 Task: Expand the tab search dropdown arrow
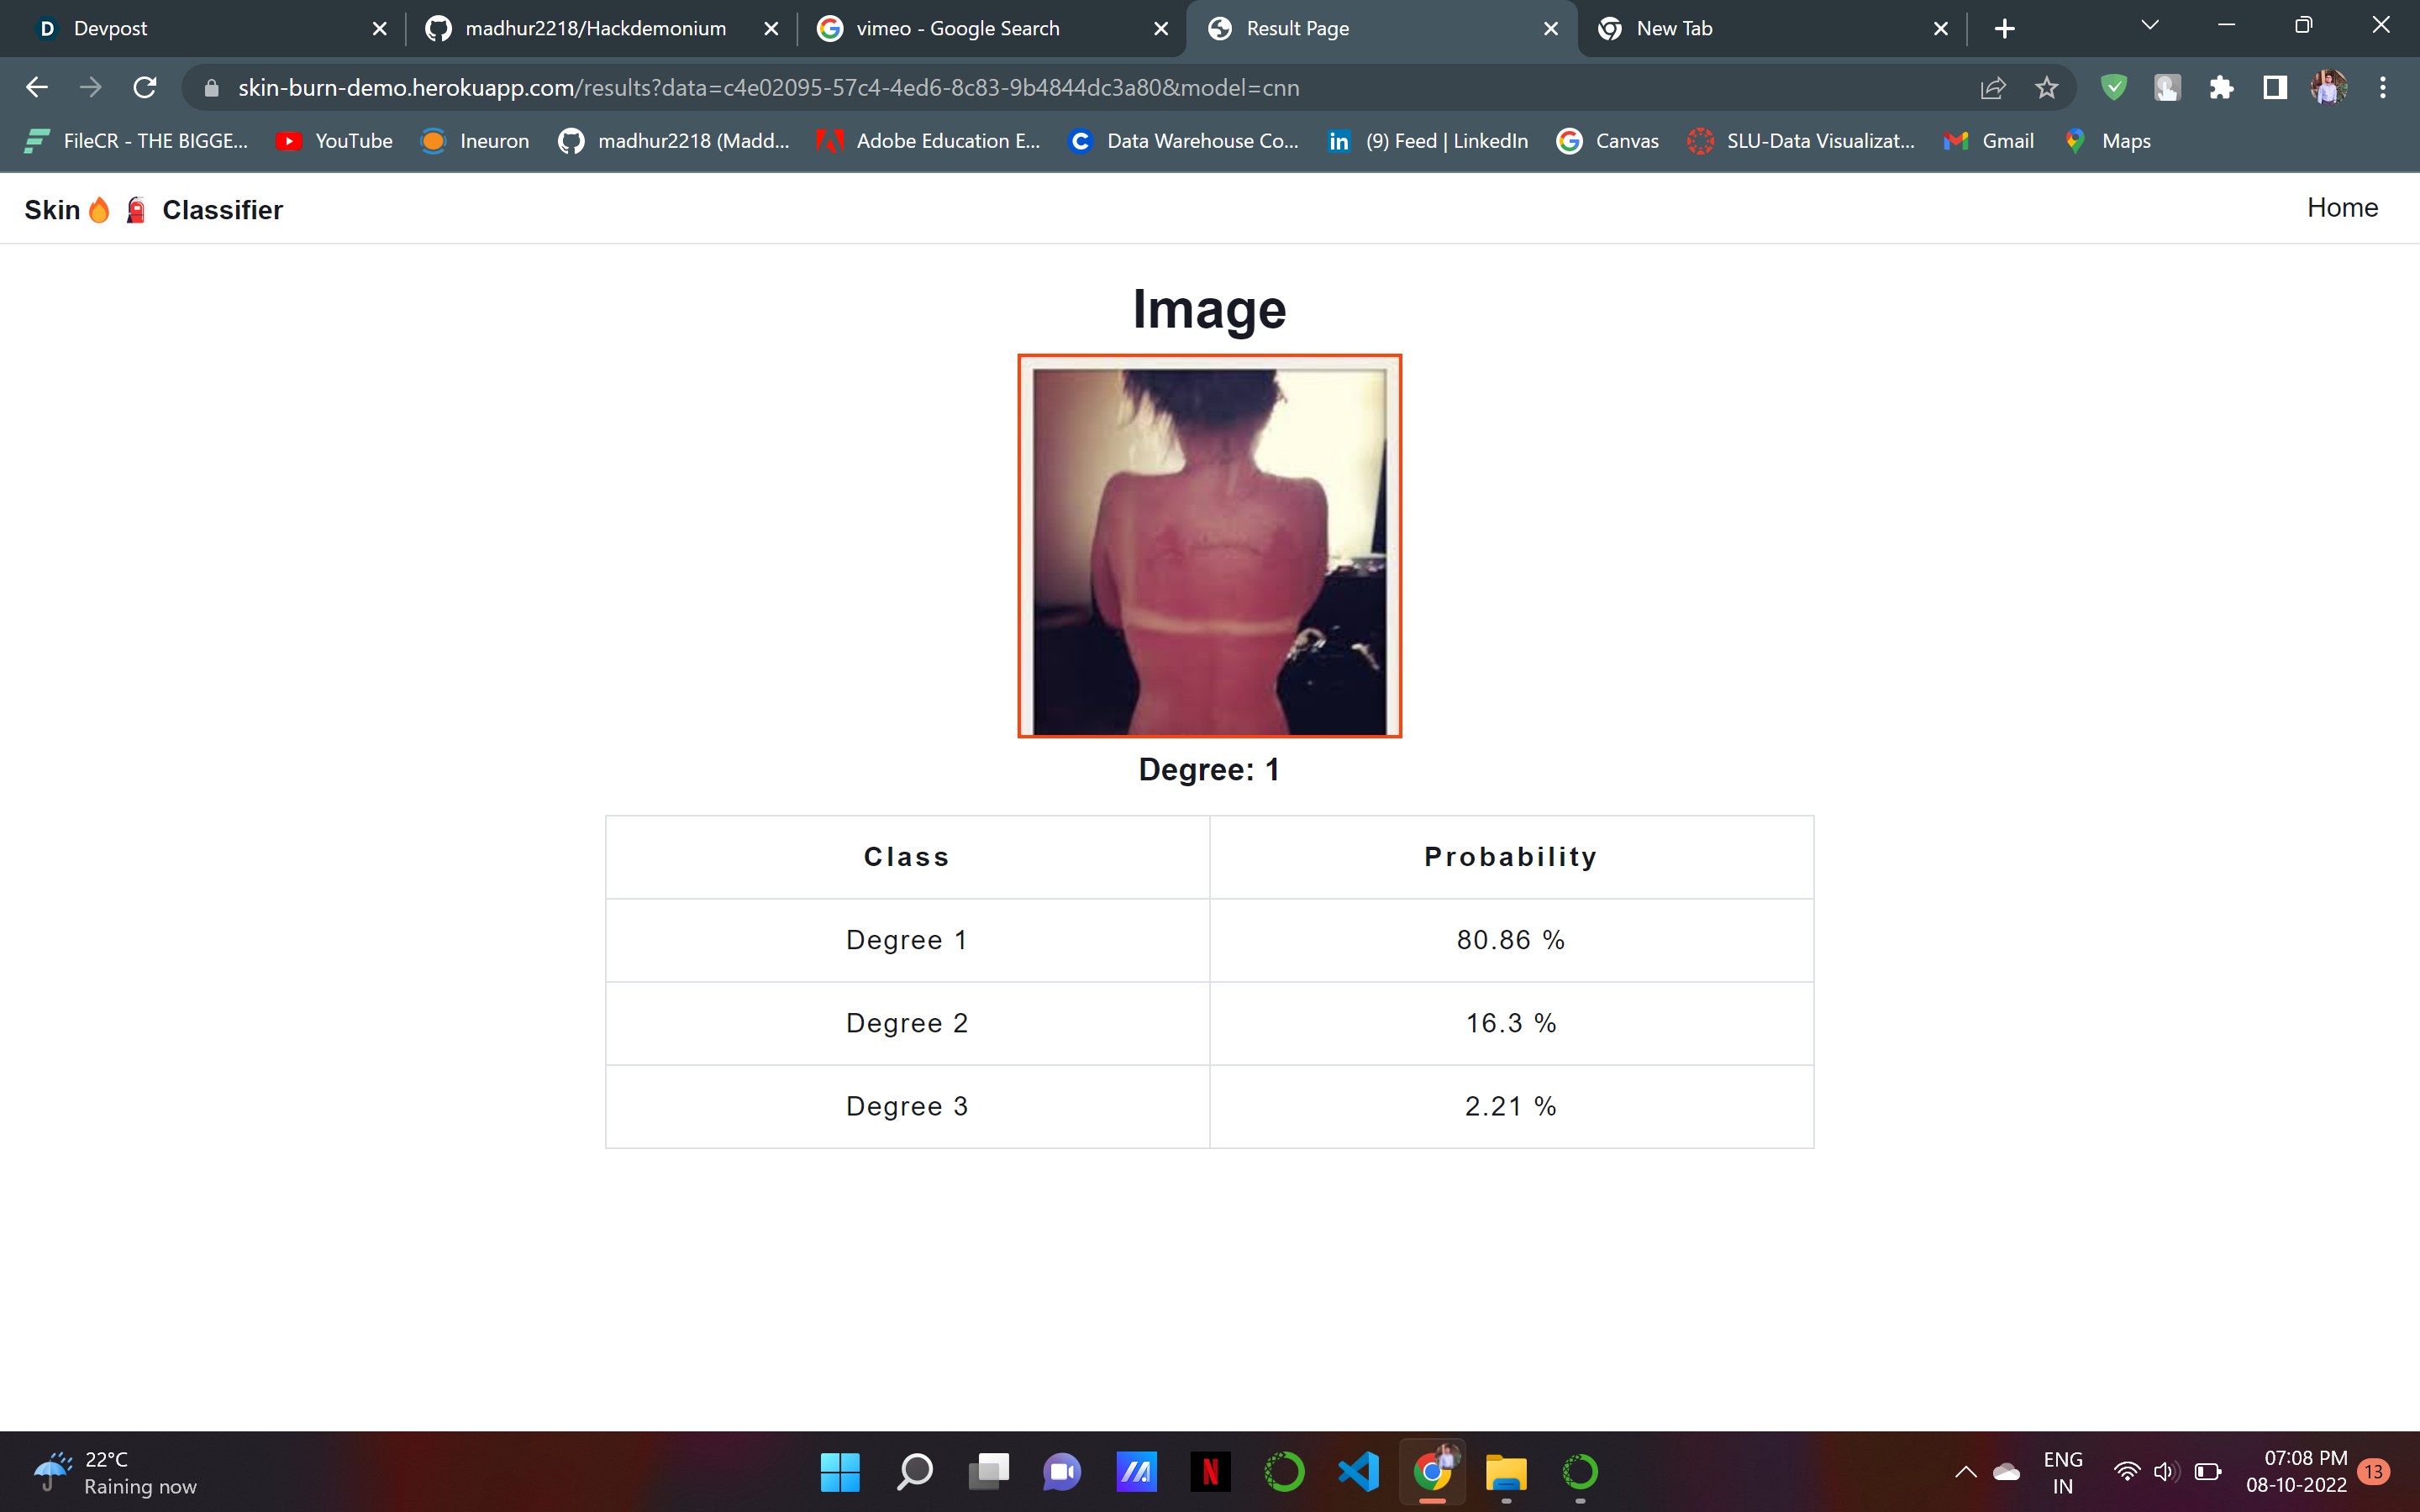click(x=2149, y=26)
